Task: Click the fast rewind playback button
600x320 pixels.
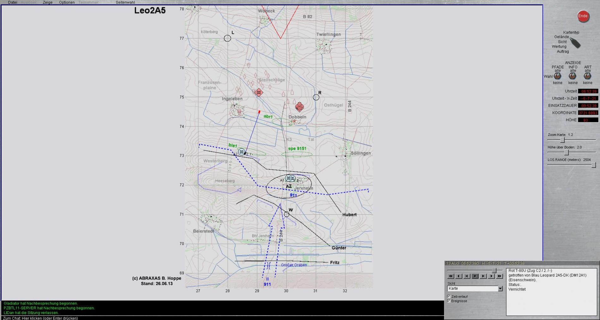Action: pyautogui.click(x=451, y=276)
